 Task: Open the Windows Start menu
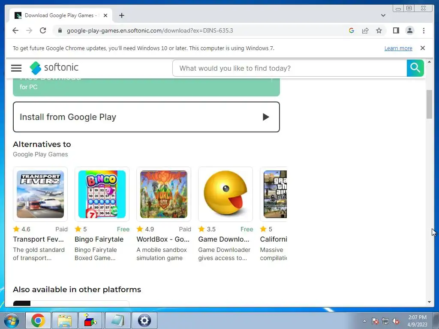click(12, 320)
